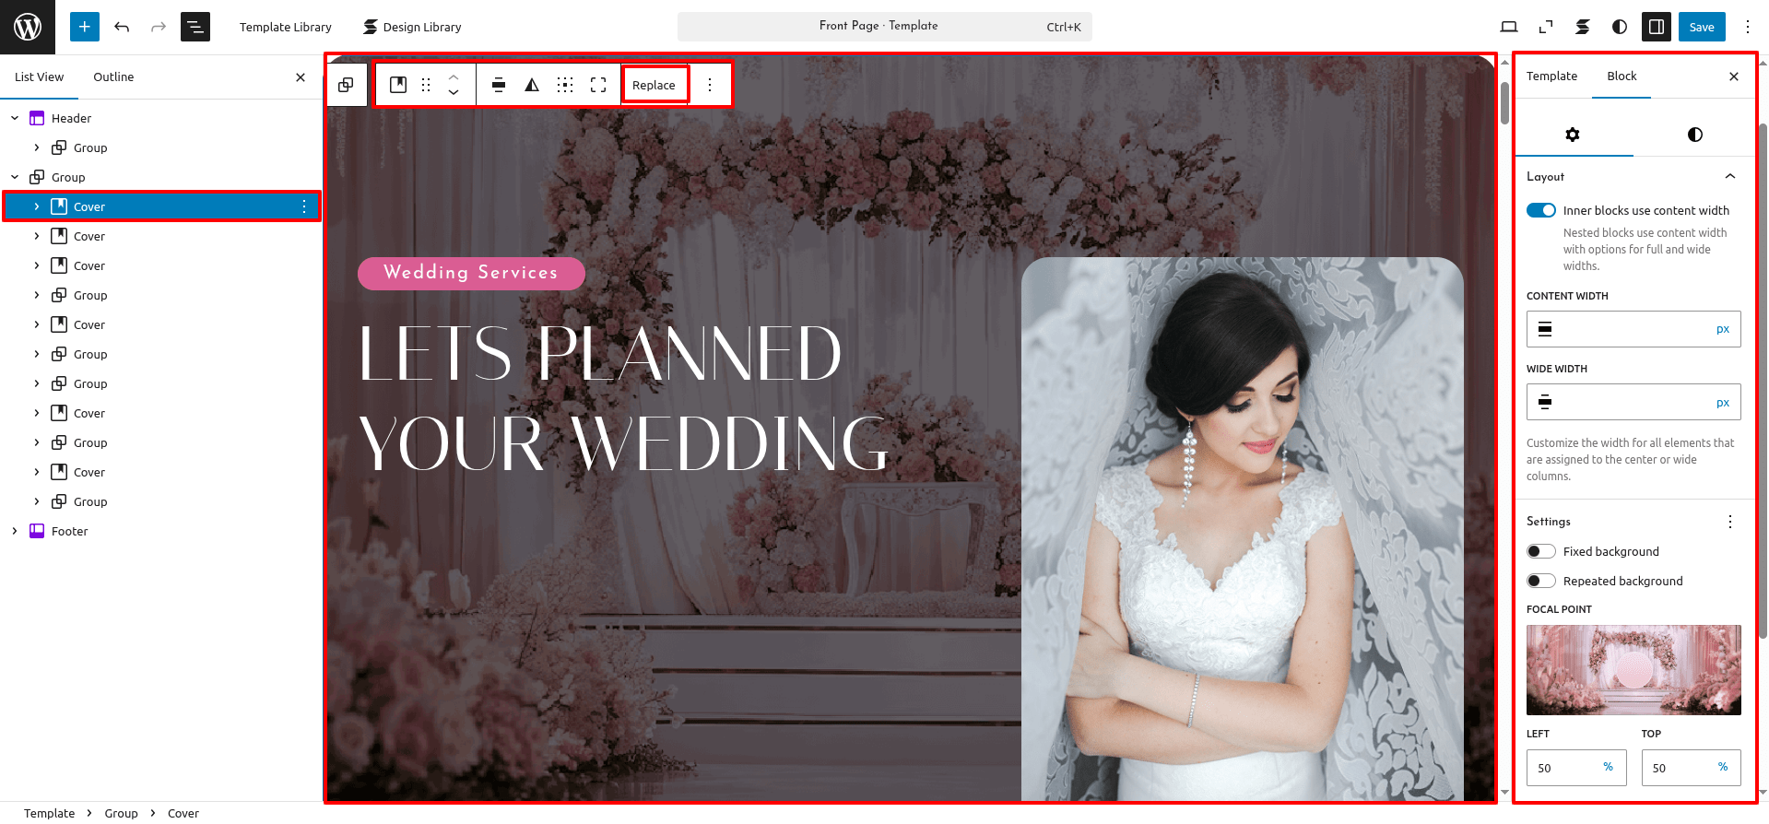
Task: Disable Inner blocks use content width
Action: [1540, 210]
